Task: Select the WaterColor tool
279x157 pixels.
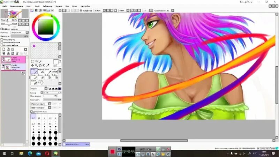Action: 55,71
